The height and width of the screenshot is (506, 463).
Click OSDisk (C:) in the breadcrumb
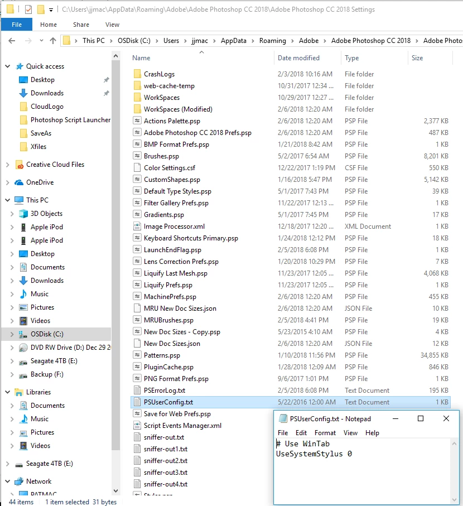click(134, 41)
